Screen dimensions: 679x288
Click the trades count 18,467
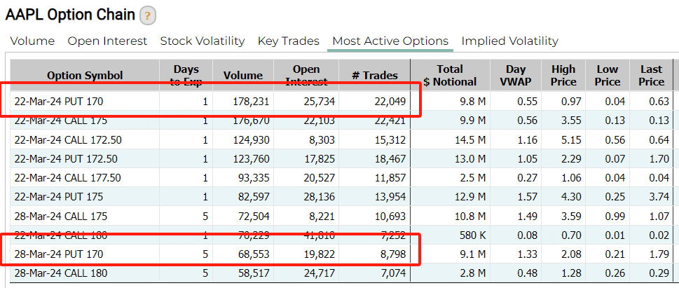tap(390, 159)
